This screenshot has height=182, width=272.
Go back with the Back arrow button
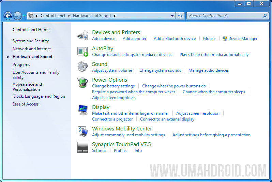(x=8, y=16)
